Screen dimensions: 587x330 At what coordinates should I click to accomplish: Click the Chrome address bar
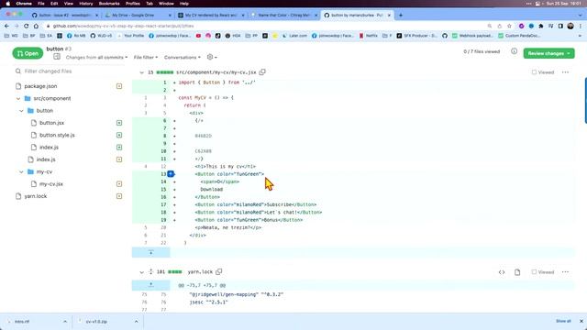(x=262, y=26)
